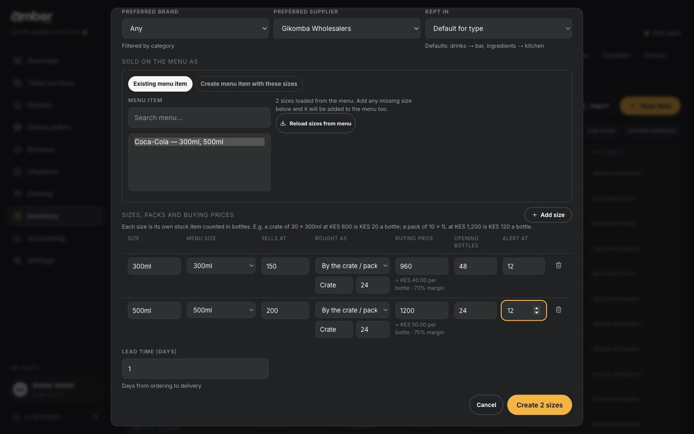Delete the 500ml size row
Image resolution: width=694 pixels, height=434 pixels.
(559, 310)
